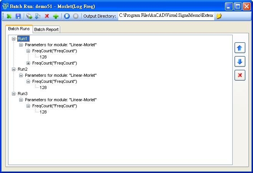
Task: Collapse the Run2 tree node
Action: (14, 69)
